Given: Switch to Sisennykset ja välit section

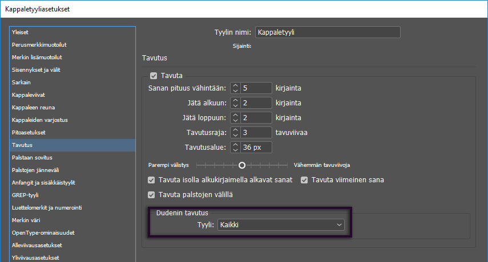Looking at the screenshot, I should (36, 69).
